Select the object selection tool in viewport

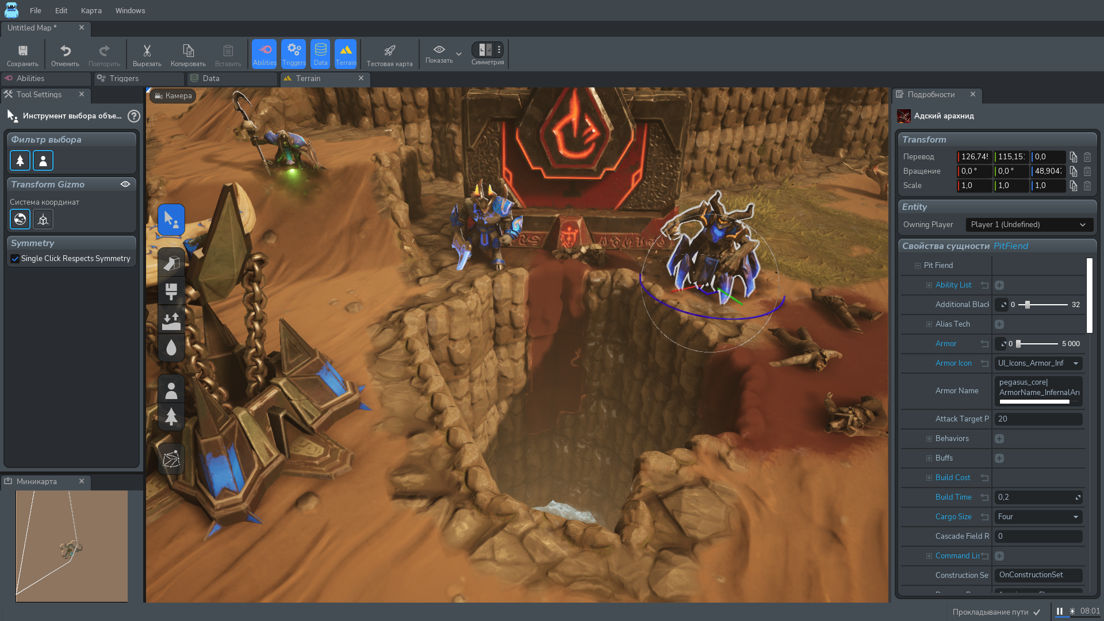tap(171, 220)
